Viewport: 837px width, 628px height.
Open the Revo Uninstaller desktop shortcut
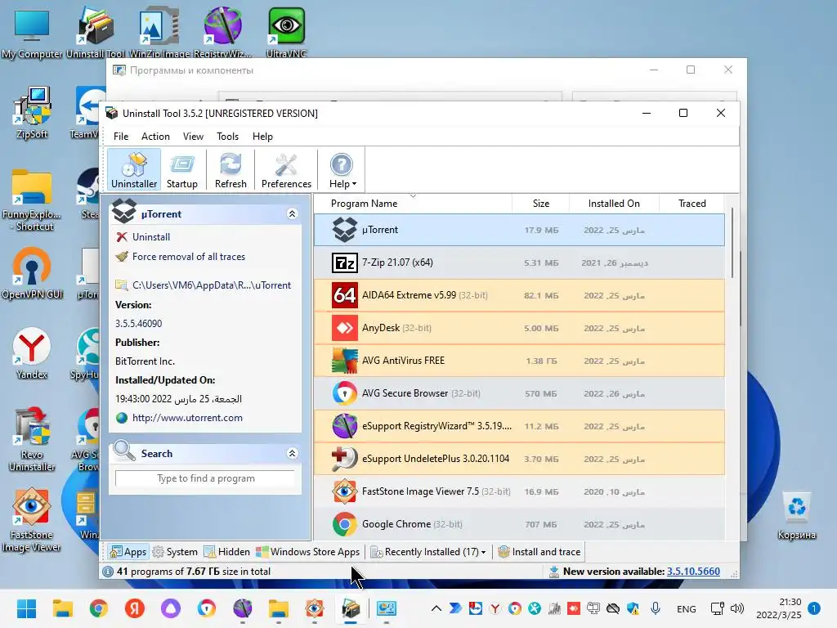click(x=32, y=440)
